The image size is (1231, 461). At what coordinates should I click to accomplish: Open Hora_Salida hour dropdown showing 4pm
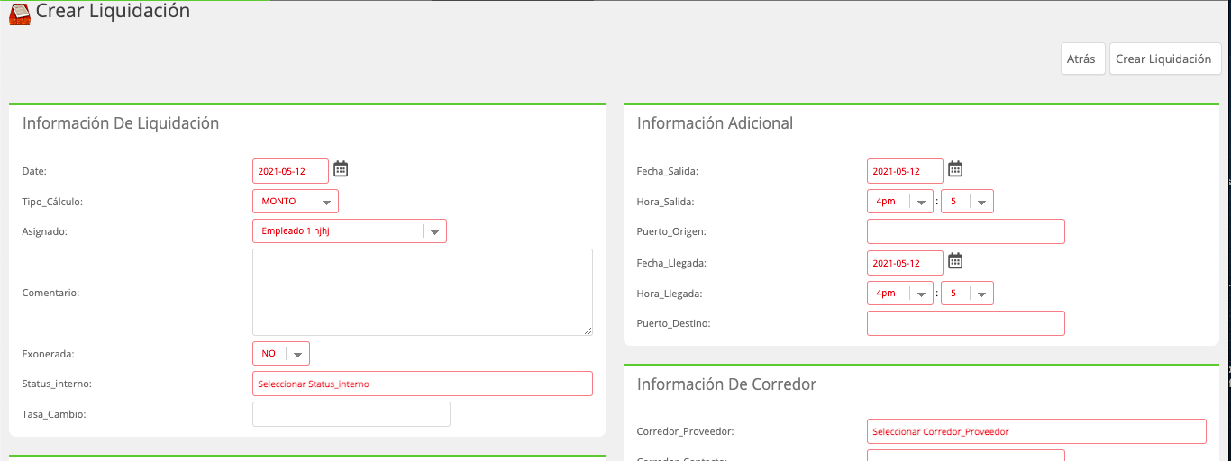point(900,202)
